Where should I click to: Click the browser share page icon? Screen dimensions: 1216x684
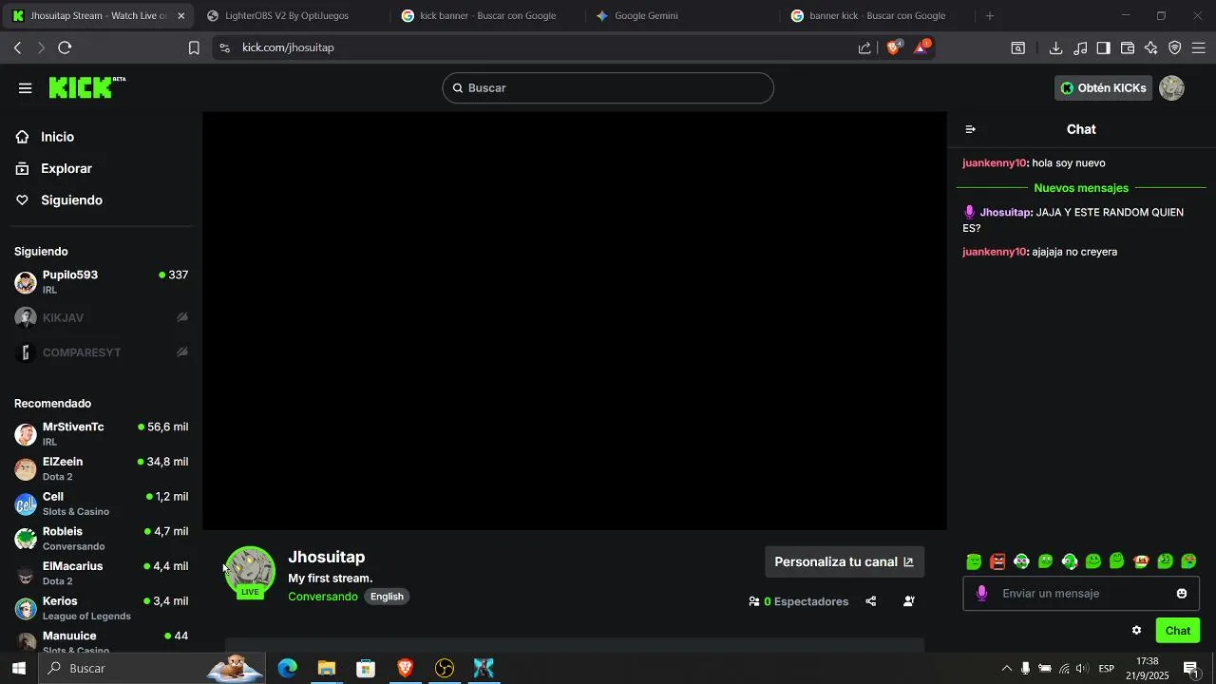(x=864, y=47)
